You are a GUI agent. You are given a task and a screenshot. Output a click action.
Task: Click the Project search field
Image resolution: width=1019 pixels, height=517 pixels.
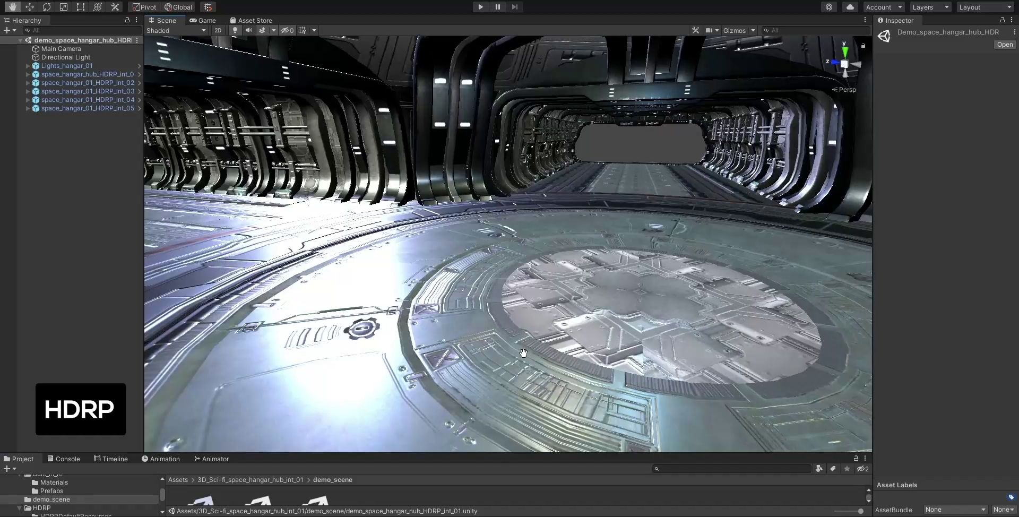tap(732, 469)
